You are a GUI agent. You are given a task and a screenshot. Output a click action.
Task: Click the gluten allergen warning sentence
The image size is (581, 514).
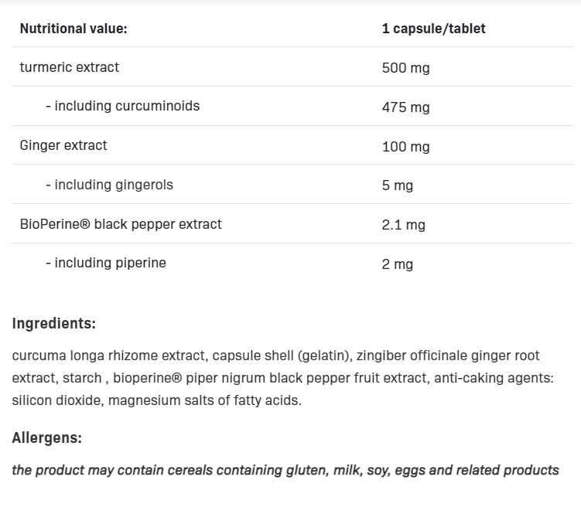pyautogui.click(x=285, y=470)
